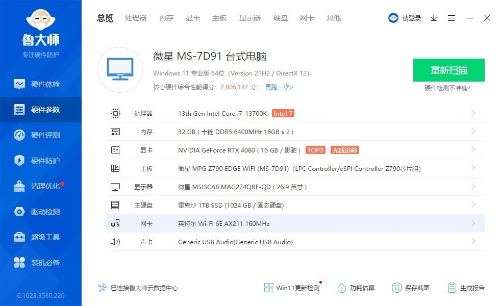Switch to the 显卡 tab
The width and height of the screenshot is (500, 306).
193,18
